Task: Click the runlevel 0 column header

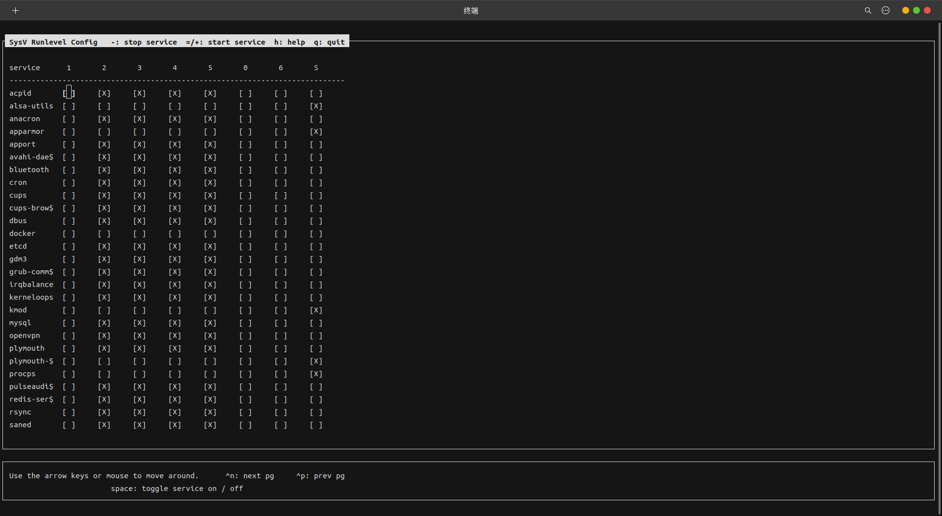Action: coord(245,68)
